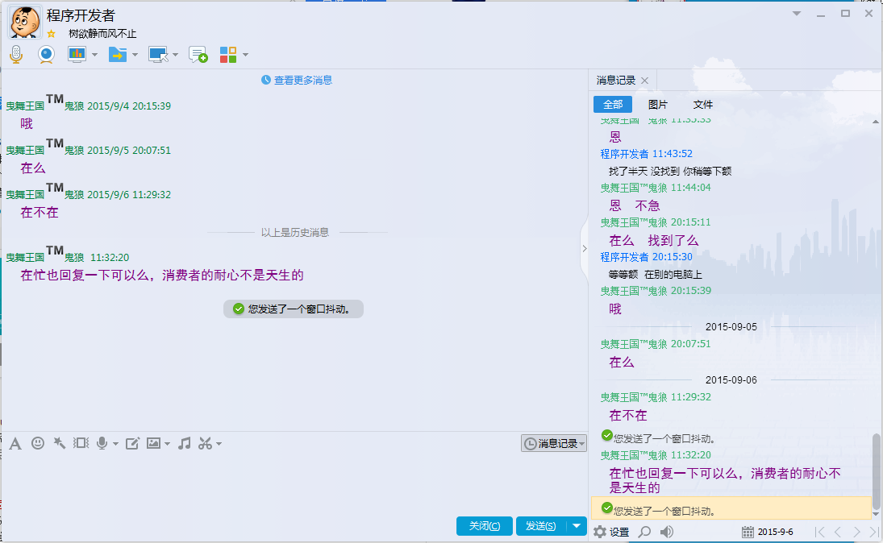The width and height of the screenshot is (883, 543).
Task: Open the font settings A icon
Action: coord(16,443)
